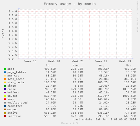Click the 'Bytes' vertical axis title

click(x=3, y=34)
